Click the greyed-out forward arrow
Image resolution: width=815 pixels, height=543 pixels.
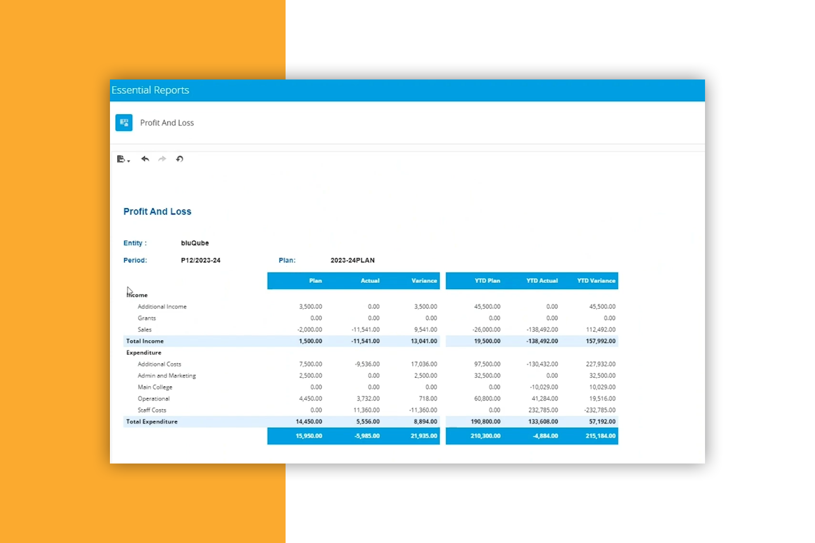tap(162, 159)
